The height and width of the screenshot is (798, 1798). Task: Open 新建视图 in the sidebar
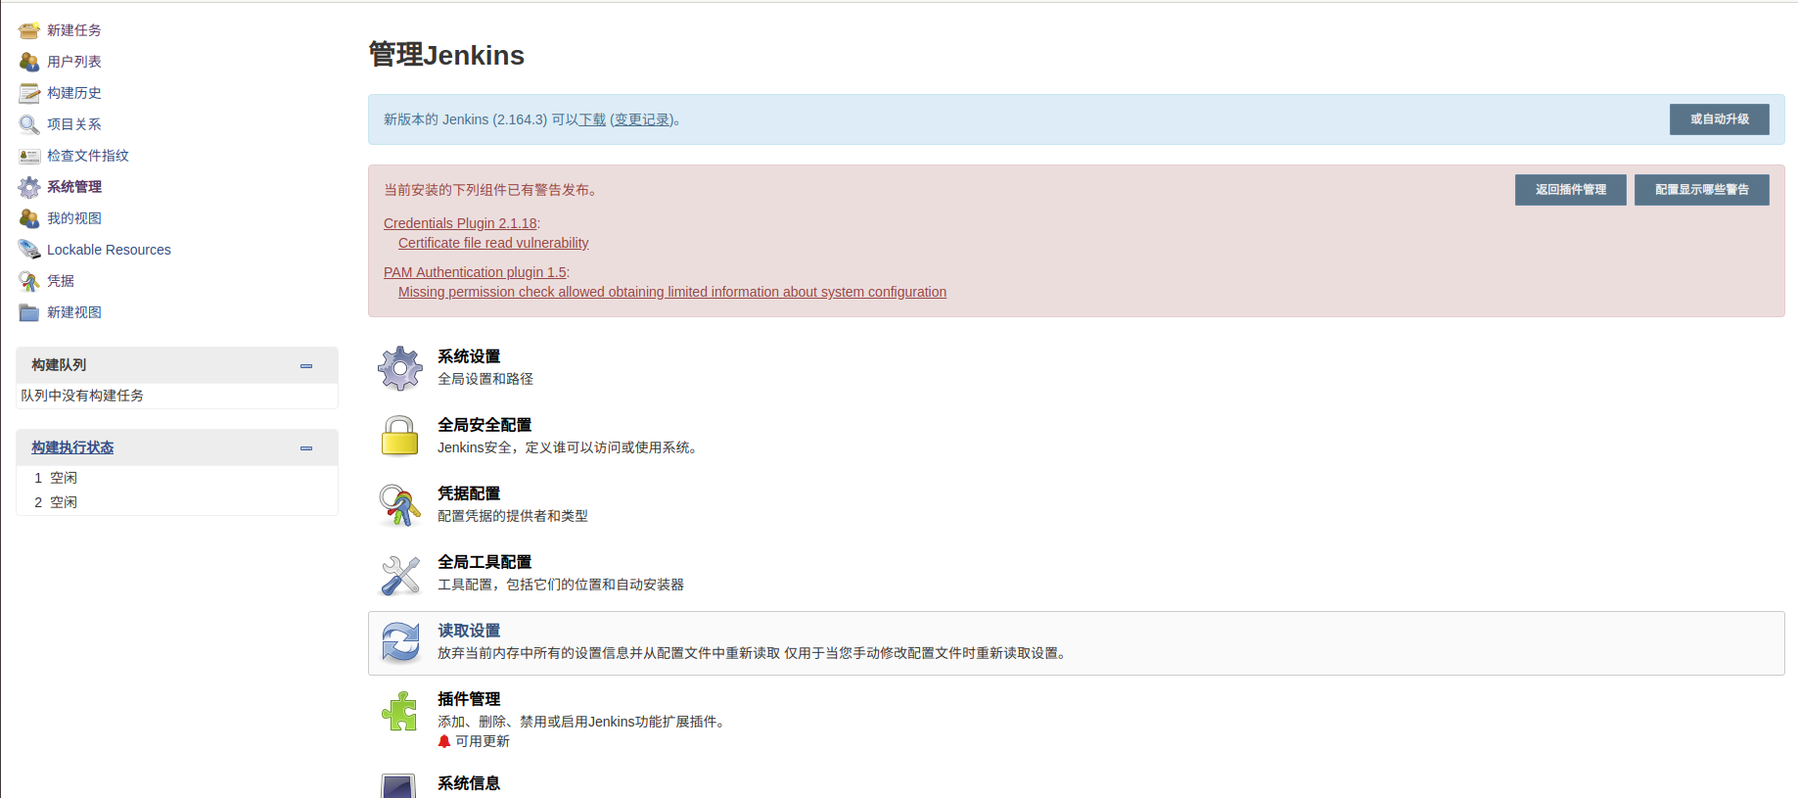[x=74, y=312]
